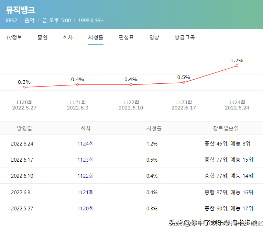Open episode 1120회 link in table
Image resolution: width=263 pixels, height=232 pixels.
click(x=85, y=208)
